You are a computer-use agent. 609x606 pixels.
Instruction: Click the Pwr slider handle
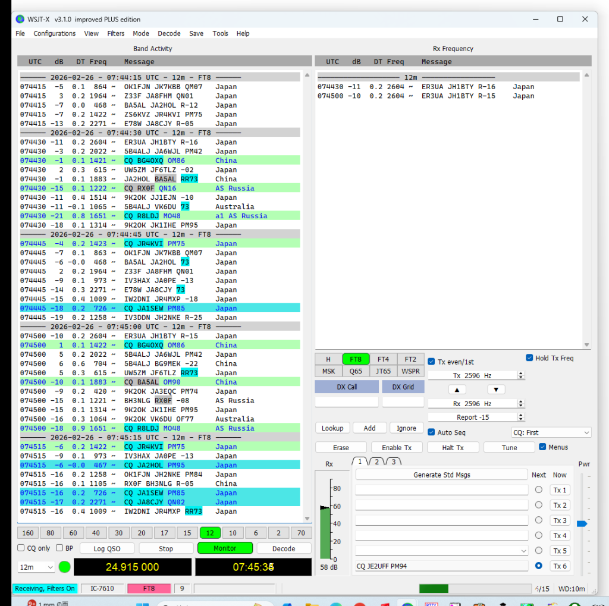(x=582, y=523)
